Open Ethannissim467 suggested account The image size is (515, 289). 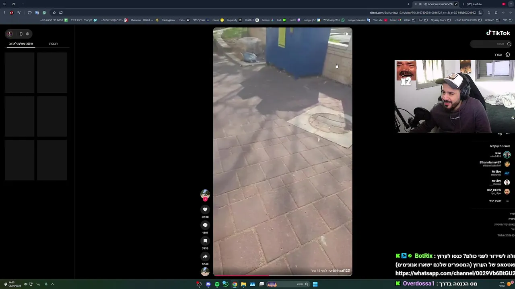(x=495, y=164)
